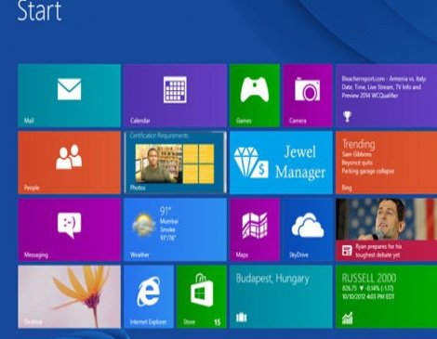Viewport: 437px width, 339px height.
Task: Open the Calendar app tile
Action: [175, 96]
